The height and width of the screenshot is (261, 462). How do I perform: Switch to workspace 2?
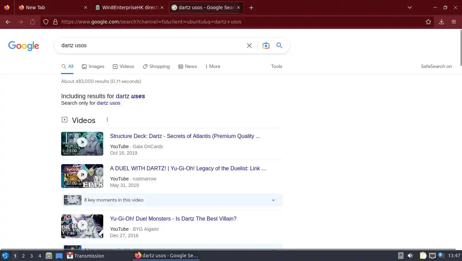tap(23, 256)
